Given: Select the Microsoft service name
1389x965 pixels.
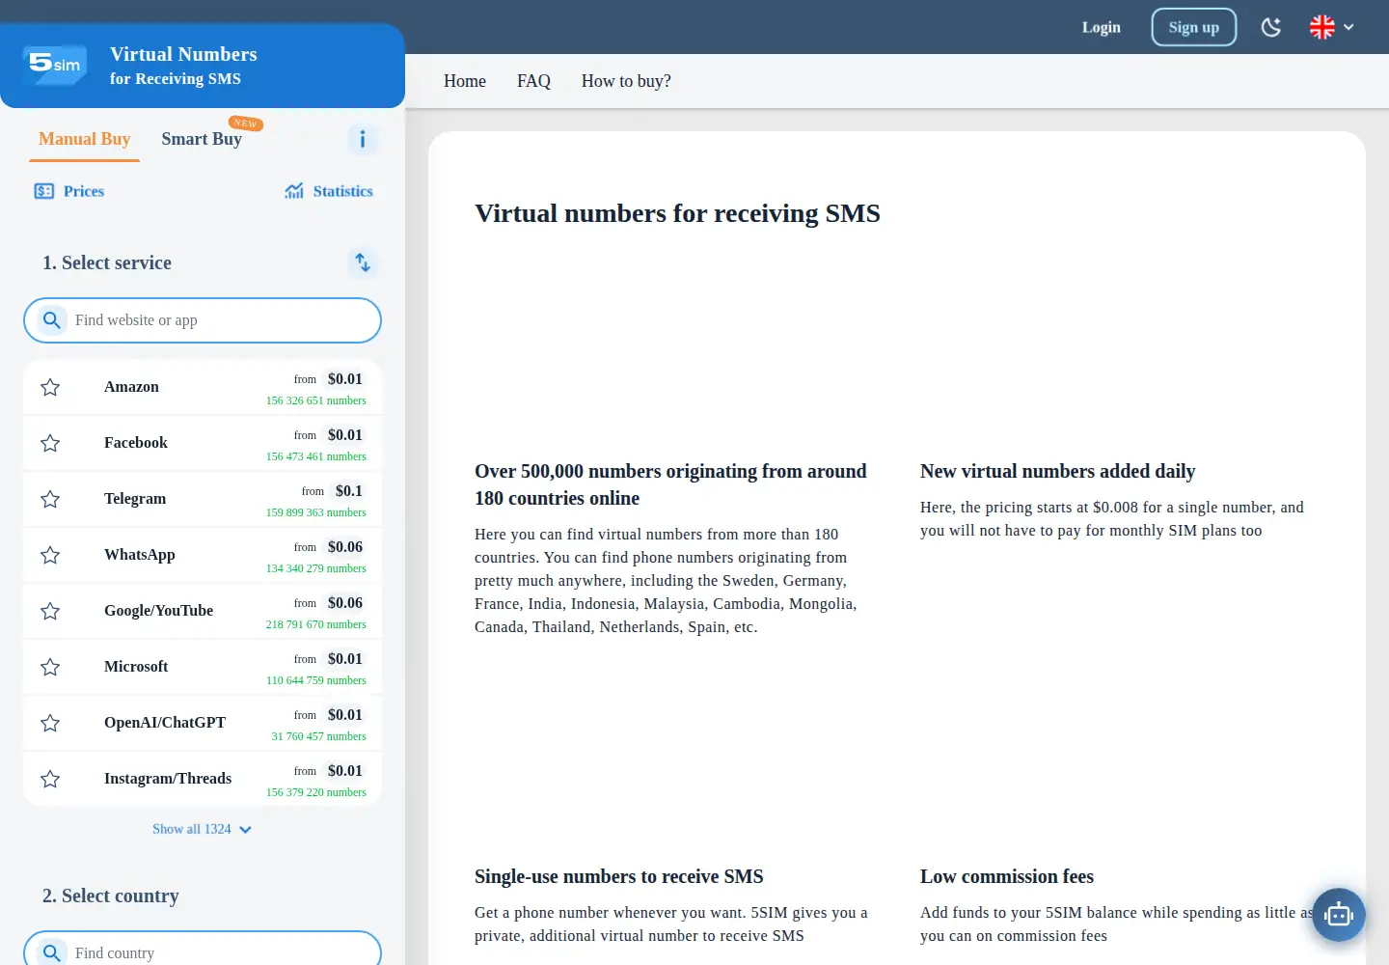Looking at the screenshot, I should point(136,667).
